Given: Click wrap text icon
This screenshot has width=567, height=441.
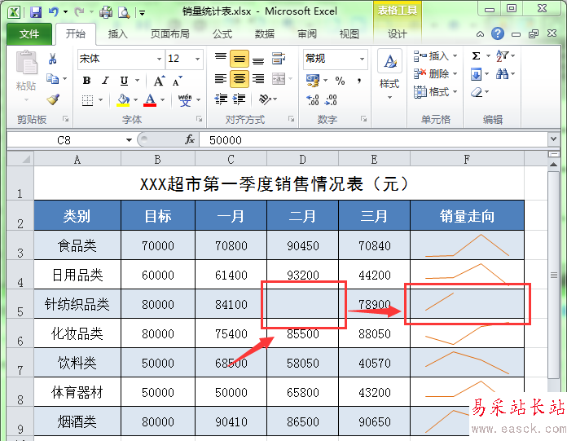Looking at the screenshot, I should click(279, 59).
